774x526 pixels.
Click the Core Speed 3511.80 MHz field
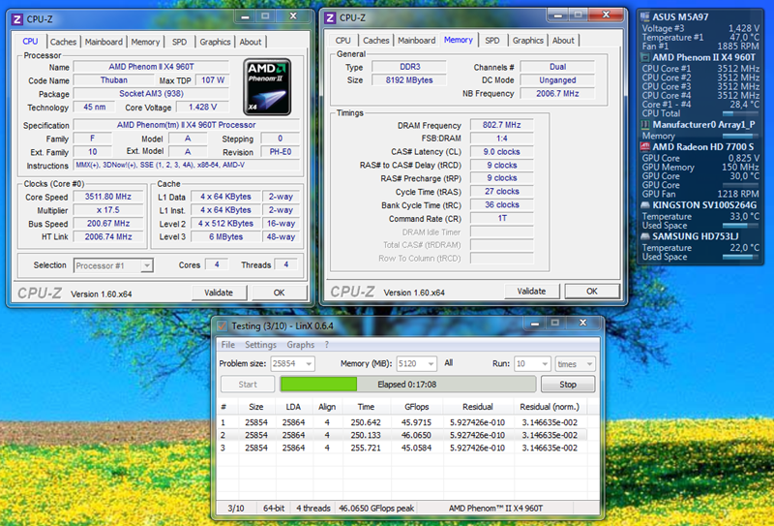(x=108, y=197)
